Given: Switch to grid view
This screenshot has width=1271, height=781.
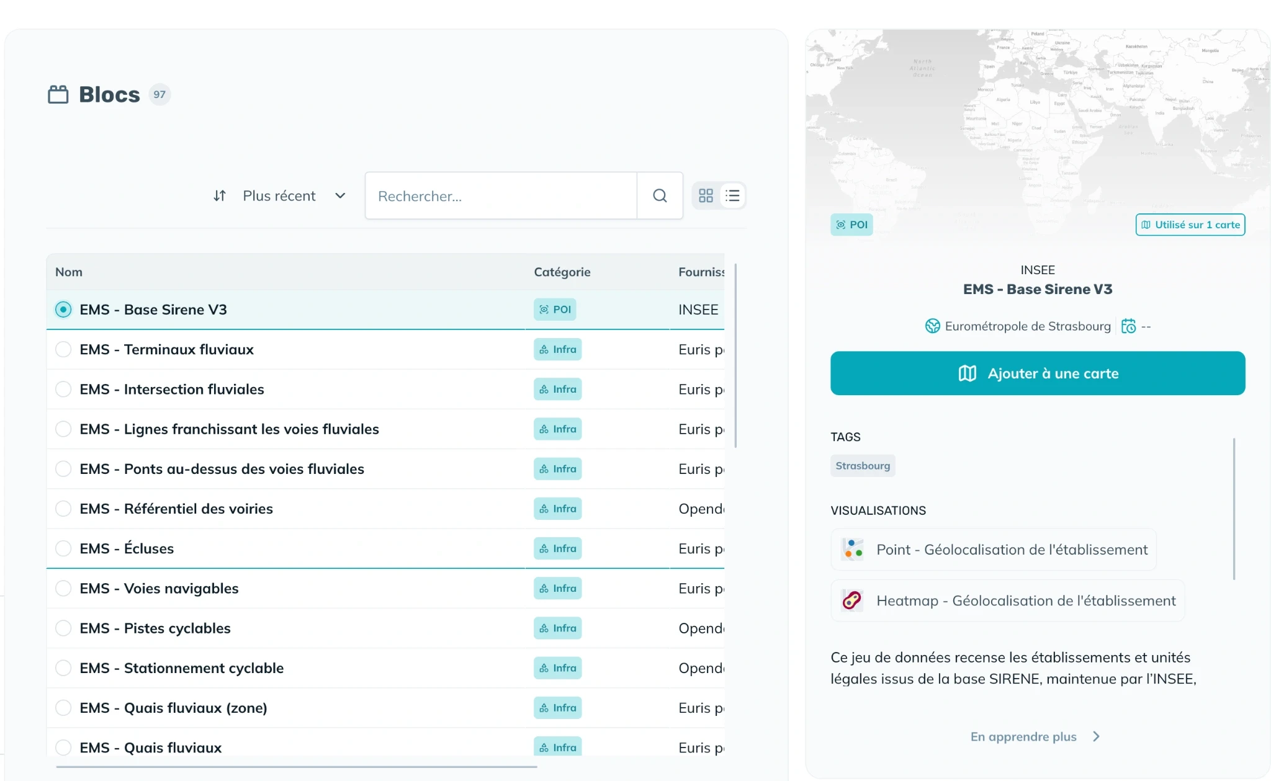Looking at the screenshot, I should [706, 196].
